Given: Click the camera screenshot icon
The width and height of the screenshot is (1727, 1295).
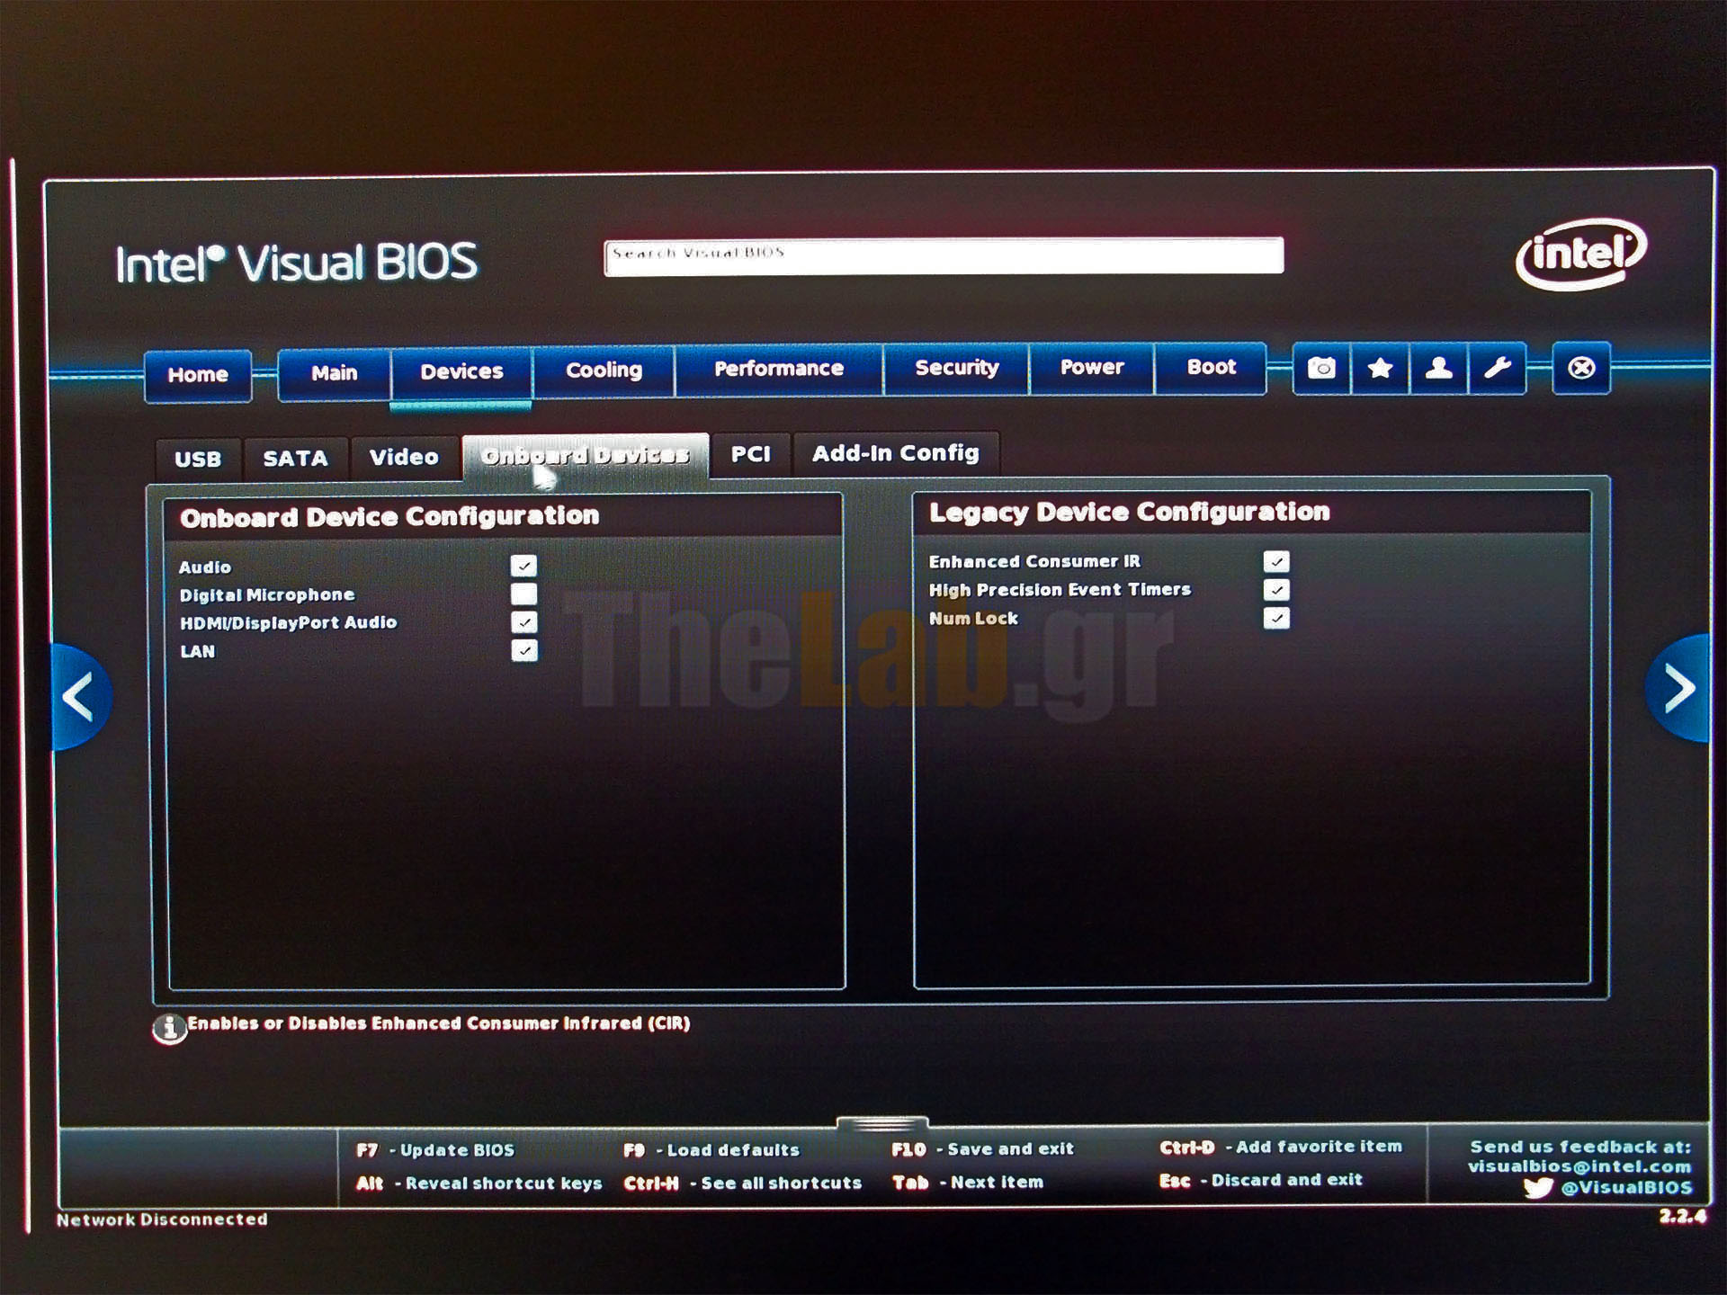Looking at the screenshot, I should point(1321,368).
